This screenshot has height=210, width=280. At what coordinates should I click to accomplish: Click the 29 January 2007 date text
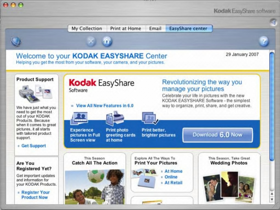(x=242, y=54)
